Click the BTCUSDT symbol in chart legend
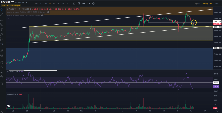222x113 pixels. pos(11,9)
